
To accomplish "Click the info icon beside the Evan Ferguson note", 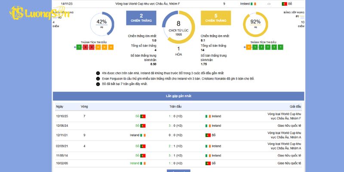I will pyautogui.click(x=98, y=79).
